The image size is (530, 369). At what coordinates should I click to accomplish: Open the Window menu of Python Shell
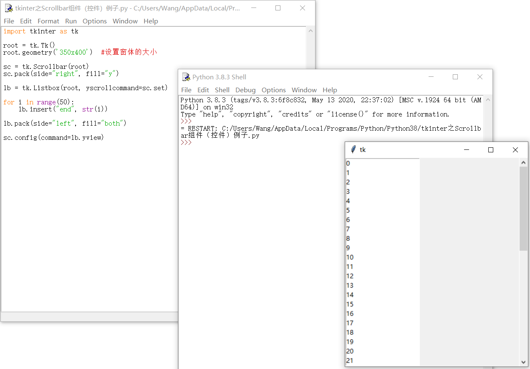pos(304,90)
